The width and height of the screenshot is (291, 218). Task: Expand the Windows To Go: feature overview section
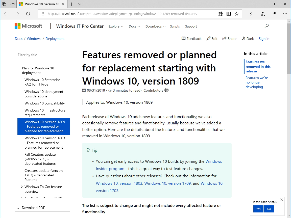point(21,187)
